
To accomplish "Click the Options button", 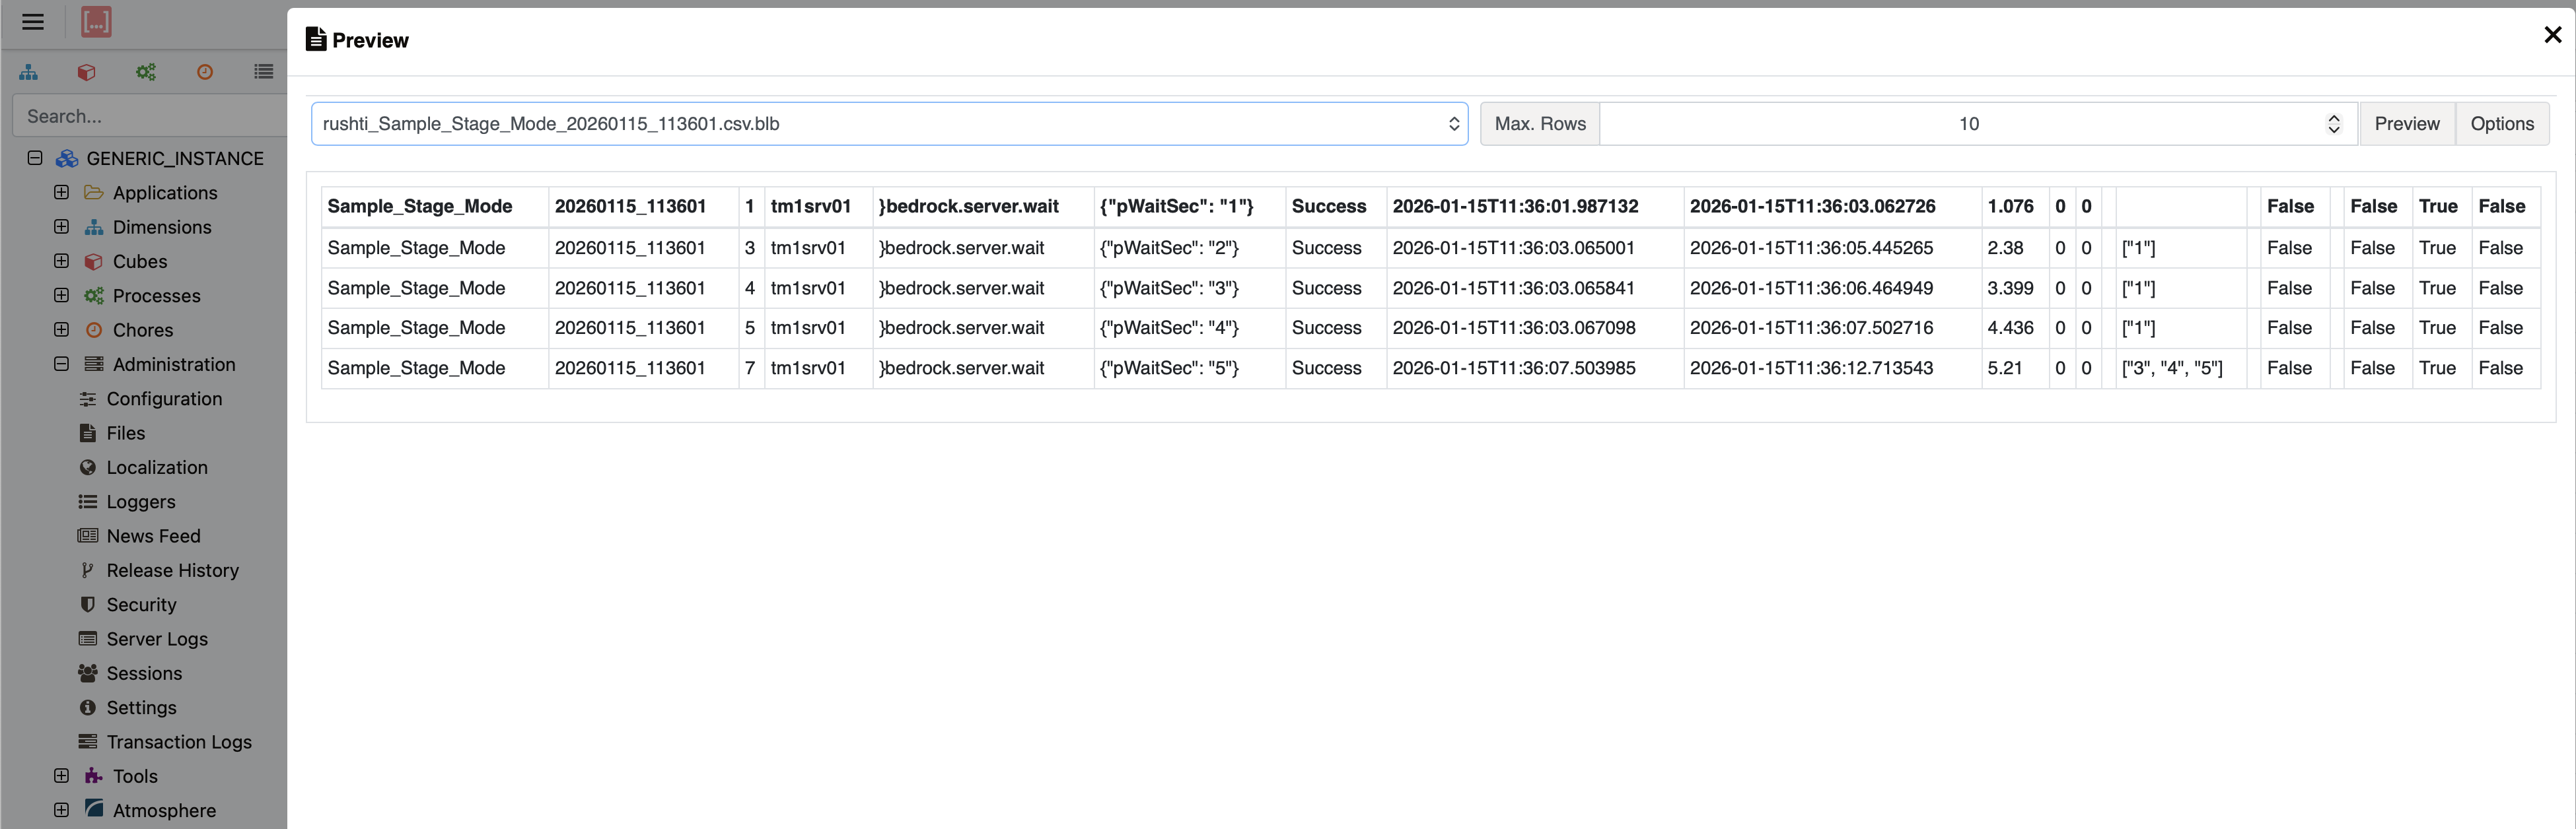I will (2502, 124).
